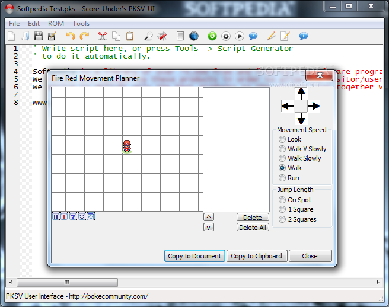
Task: Click the Copy to Clipboard button
Action: pyautogui.click(x=257, y=256)
